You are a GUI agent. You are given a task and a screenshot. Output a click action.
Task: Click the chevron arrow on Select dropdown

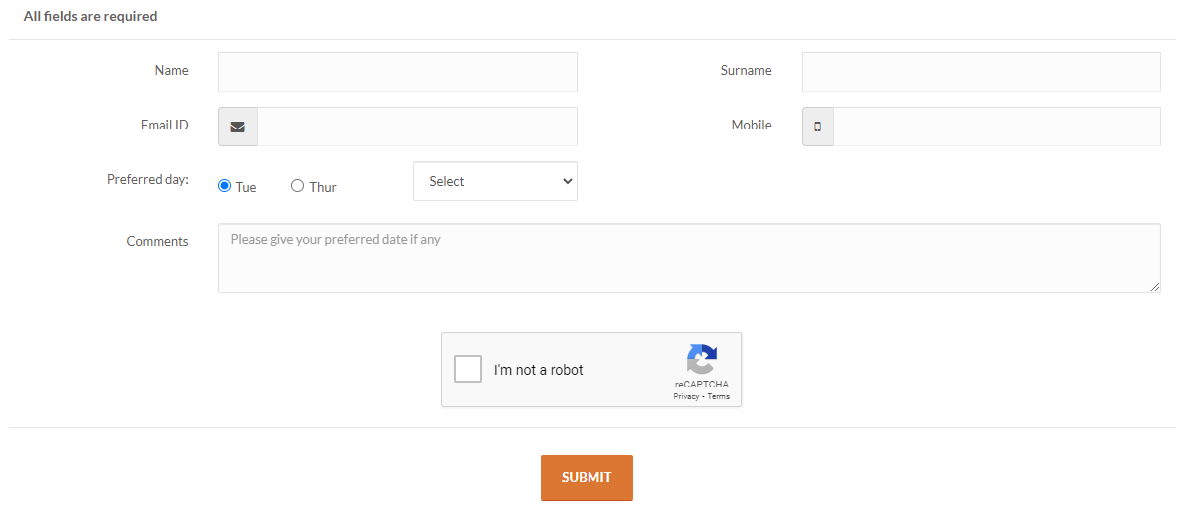click(568, 181)
